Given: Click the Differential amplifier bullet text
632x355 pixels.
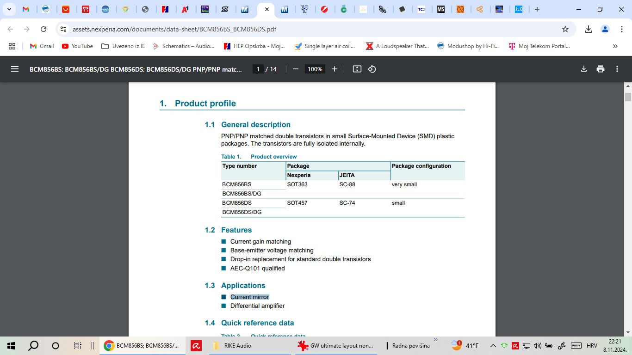Looking at the screenshot, I should point(257,306).
